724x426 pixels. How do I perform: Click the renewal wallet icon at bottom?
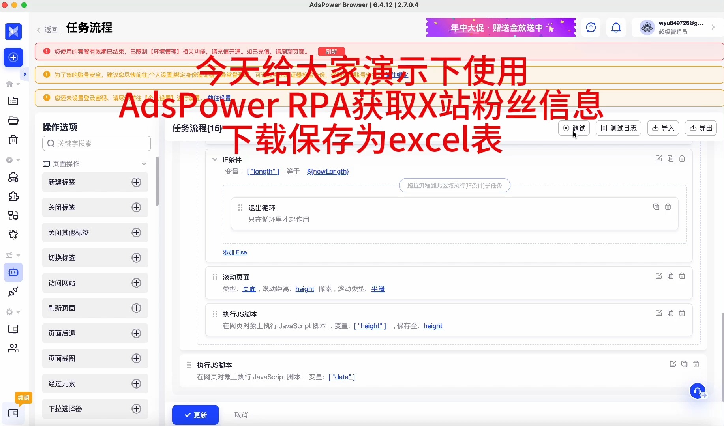13,413
